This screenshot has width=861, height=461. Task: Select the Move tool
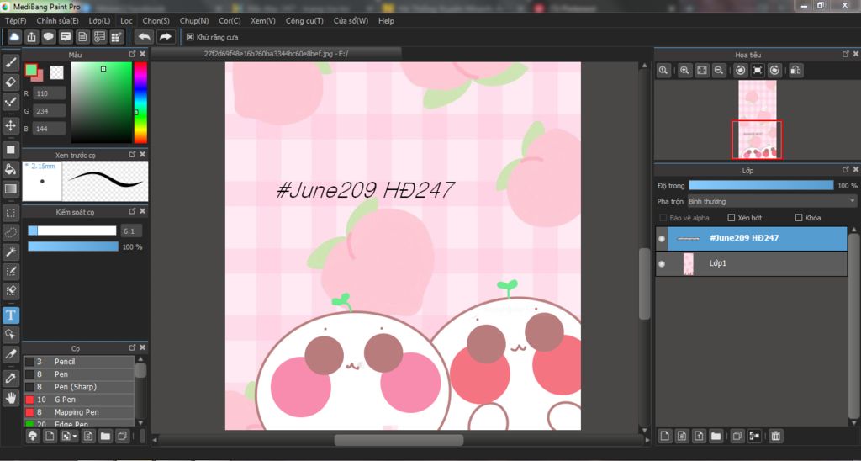[x=10, y=125]
